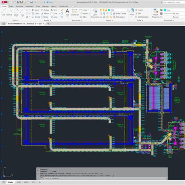The width and height of the screenshot is (185, 185).
Task: Activate the Copy command
Action: click(35, 14)
